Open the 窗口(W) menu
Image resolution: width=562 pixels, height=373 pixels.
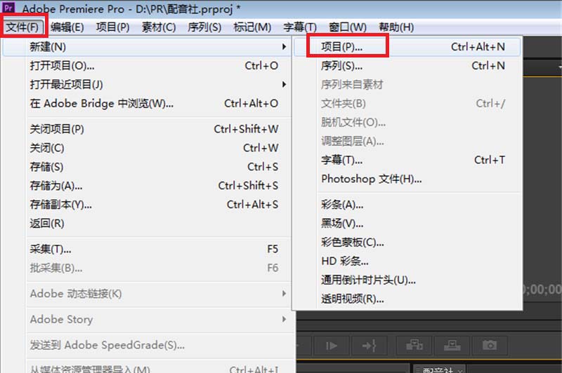pos(347,27)
